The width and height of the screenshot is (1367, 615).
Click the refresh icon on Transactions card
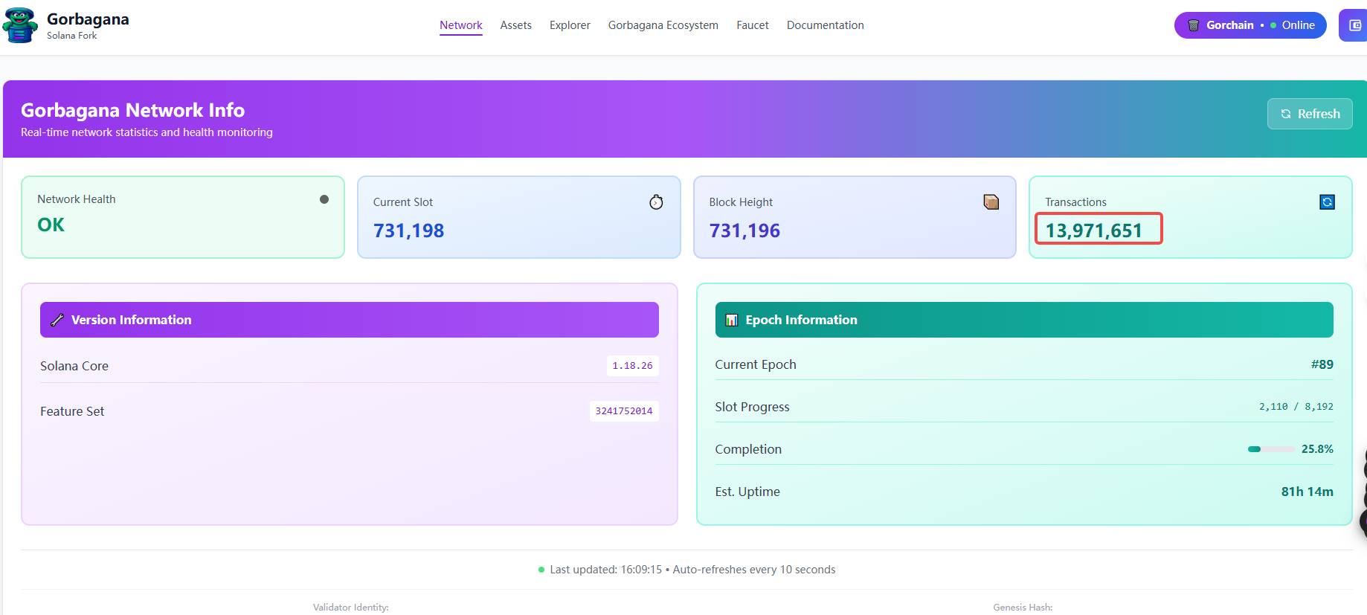(1327, 202)
